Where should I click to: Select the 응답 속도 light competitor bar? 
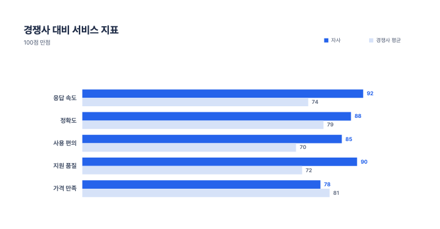(x=195, y=102)
